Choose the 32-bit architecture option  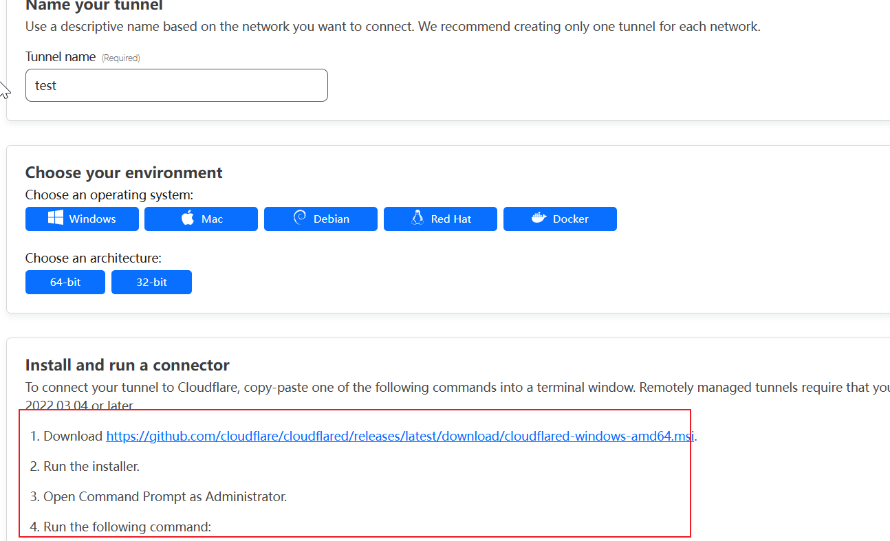151,282
